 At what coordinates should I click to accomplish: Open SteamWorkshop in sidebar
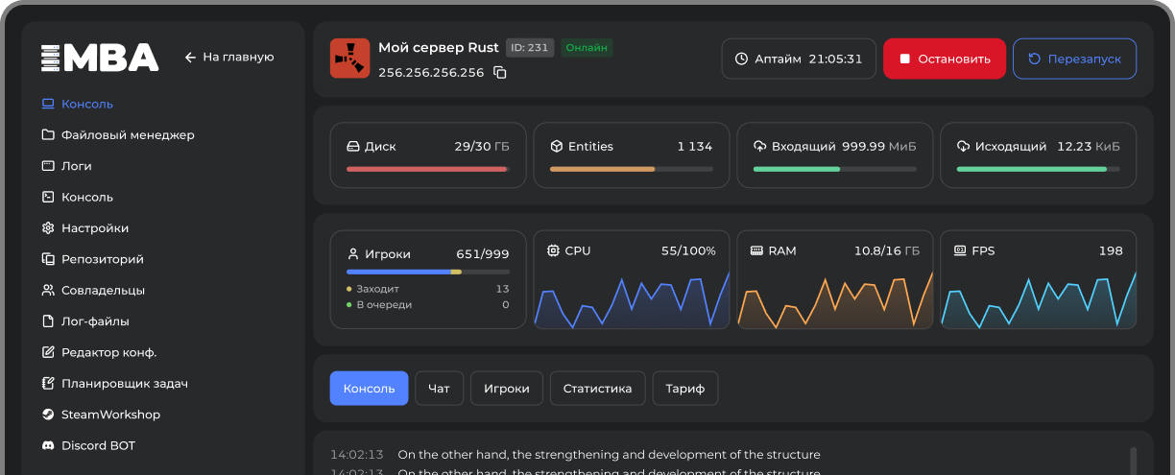[x=109, y=415]
